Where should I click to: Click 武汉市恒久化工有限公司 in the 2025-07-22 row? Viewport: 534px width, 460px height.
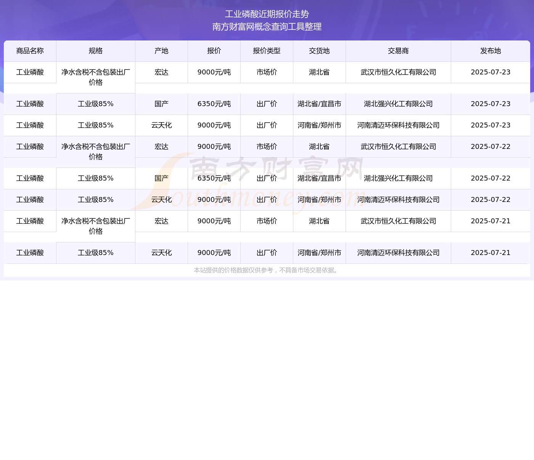pos(399,147)
